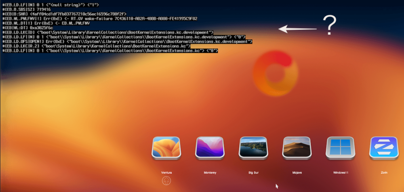
Task: Click the "#[EB.LD.LKC|R.2]" log line
Action: [97, 46]
